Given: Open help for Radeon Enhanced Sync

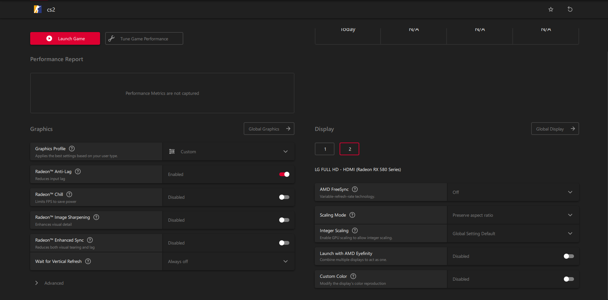Looking at the screenshot, I should (90, 240).
